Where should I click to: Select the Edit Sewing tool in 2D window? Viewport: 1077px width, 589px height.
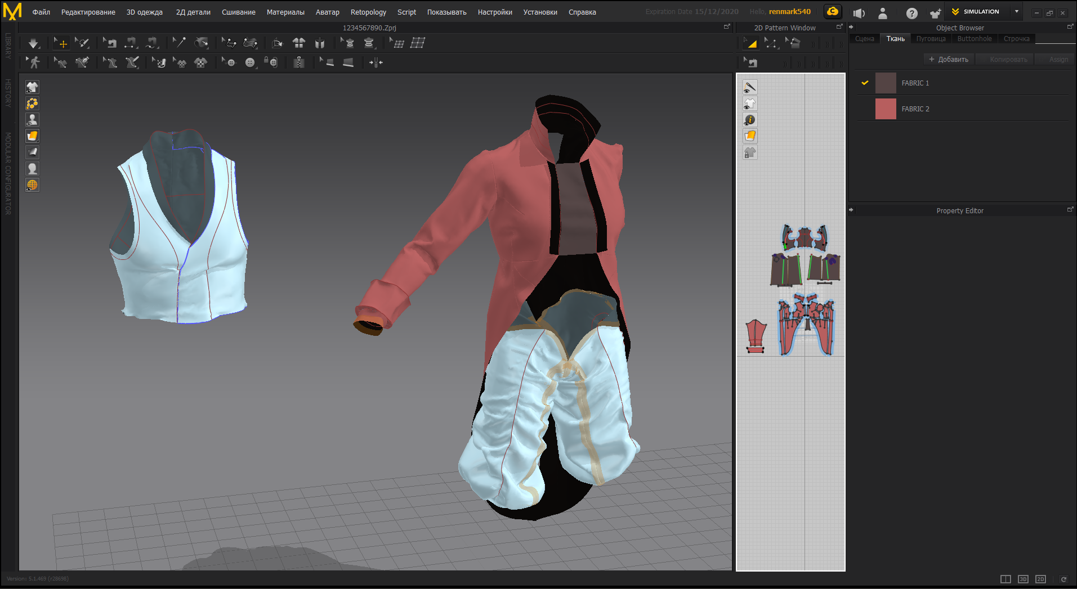tap(750, 62)
